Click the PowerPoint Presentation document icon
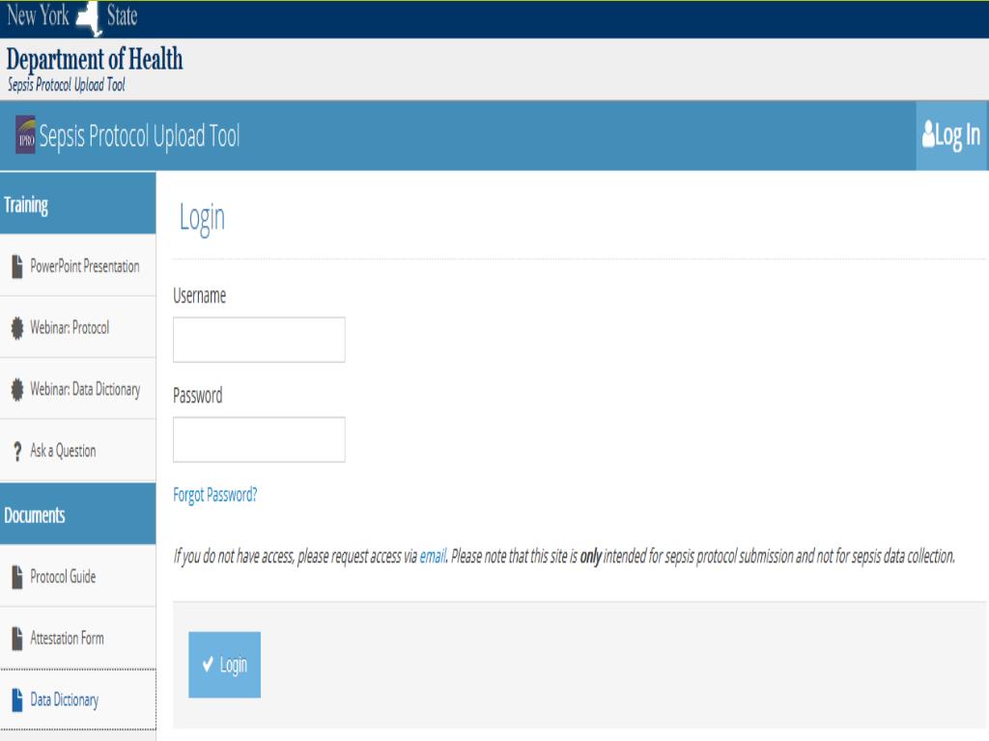 click(17, 266)
